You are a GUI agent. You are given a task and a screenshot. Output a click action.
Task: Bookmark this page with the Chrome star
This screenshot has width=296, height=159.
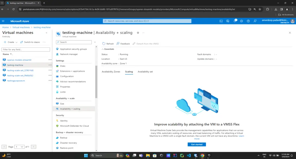[x=260, y=9]
